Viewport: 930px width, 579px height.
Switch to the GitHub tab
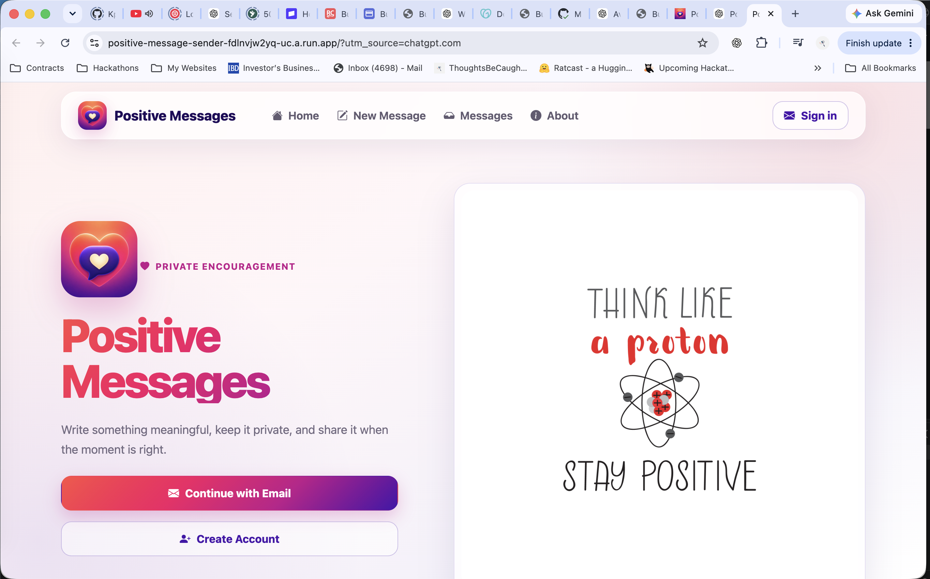[103, 14]
